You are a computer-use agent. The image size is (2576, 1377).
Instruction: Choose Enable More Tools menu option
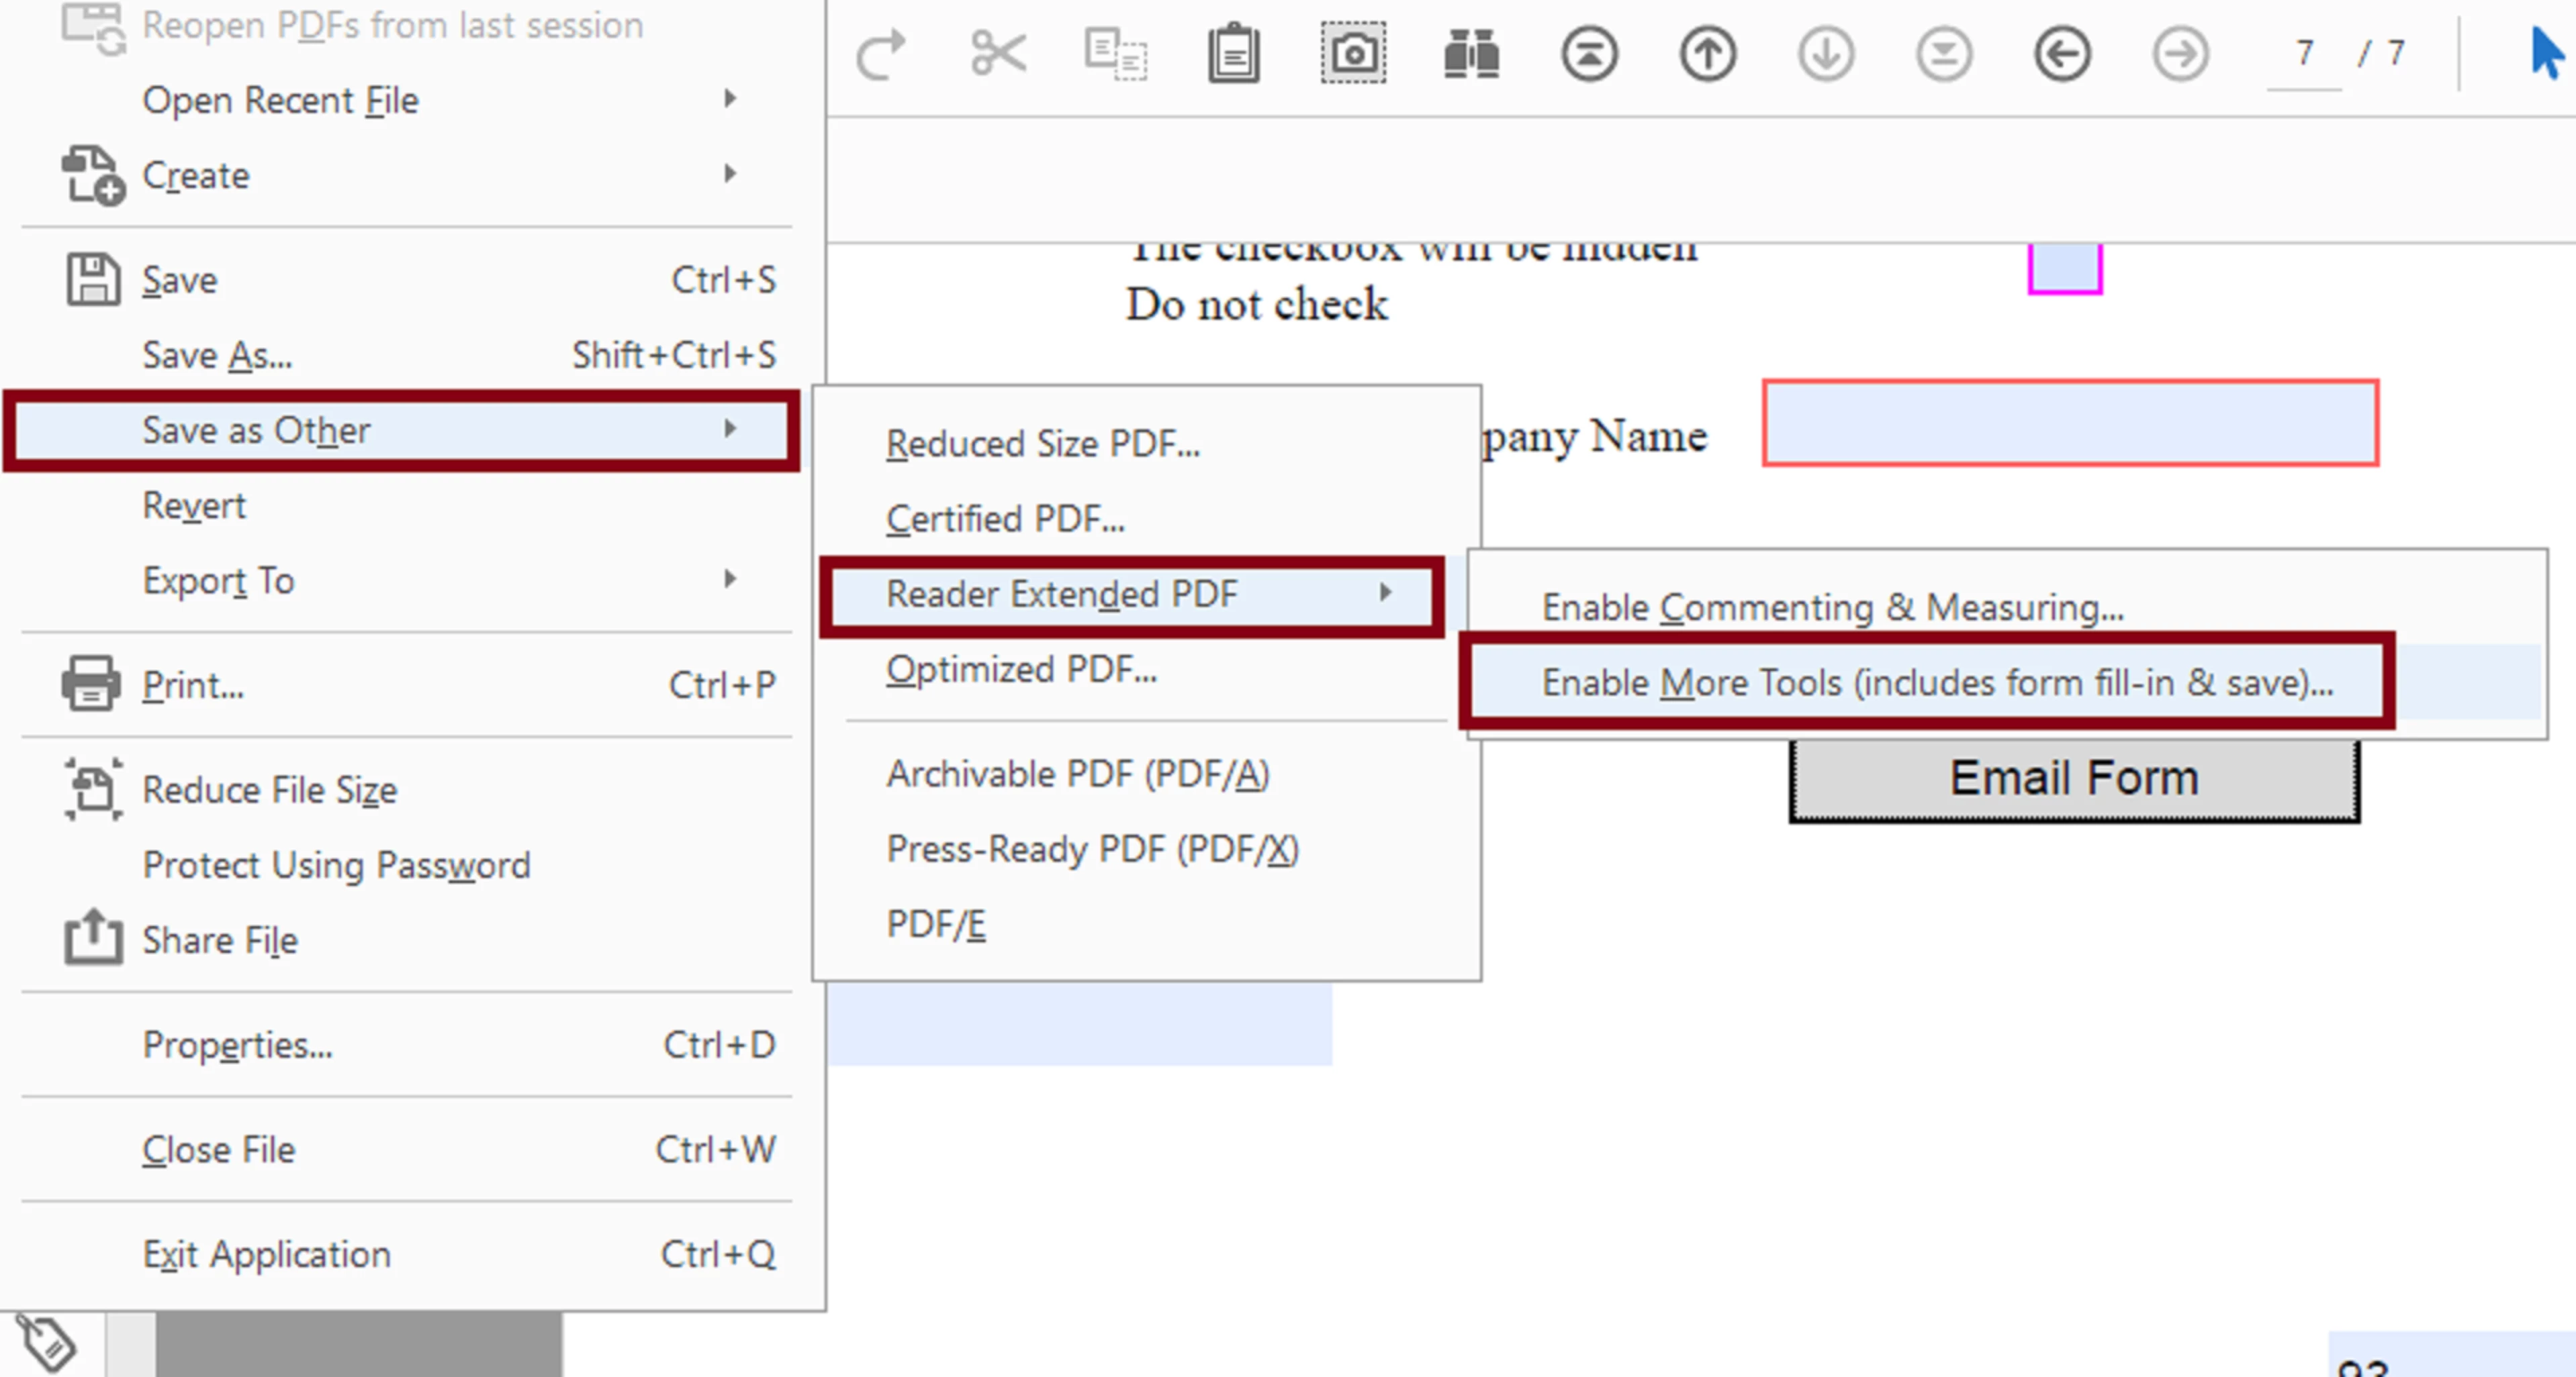click(1936, 684)
